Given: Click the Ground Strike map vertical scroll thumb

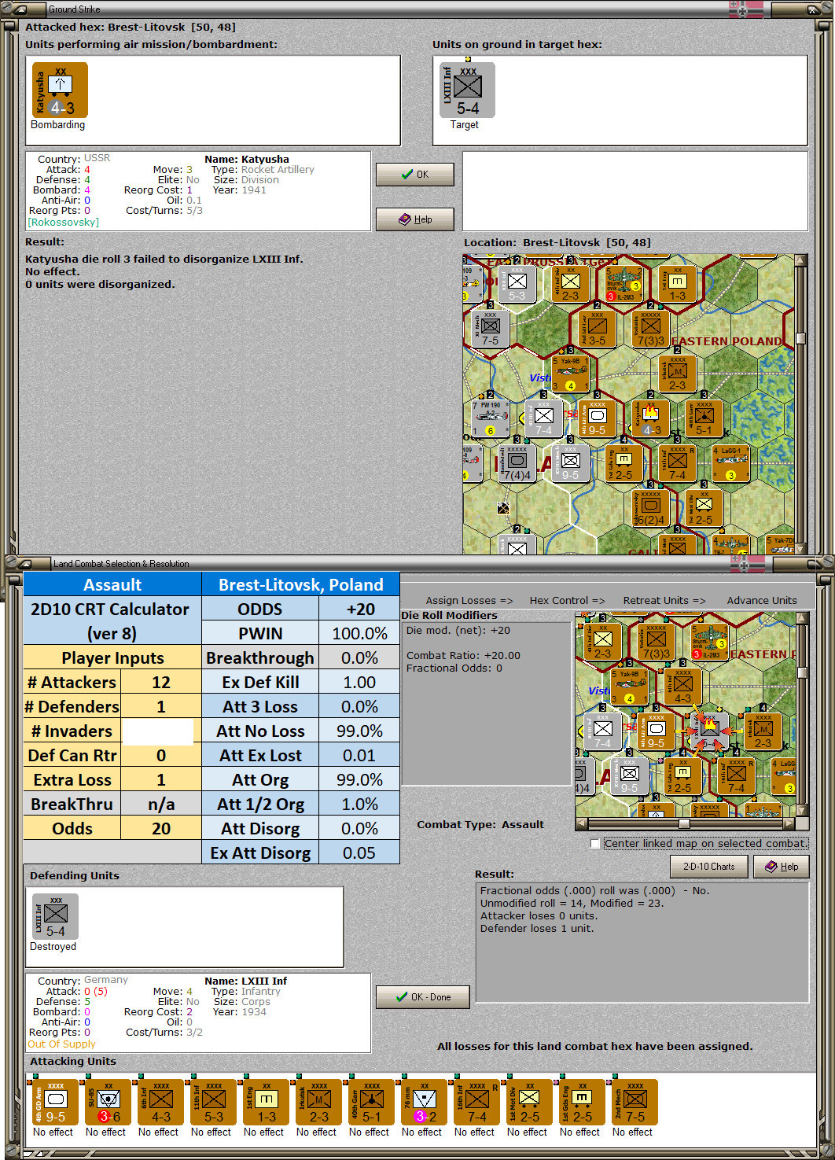Looking at the screenshot, I should [x=801, y=338].
